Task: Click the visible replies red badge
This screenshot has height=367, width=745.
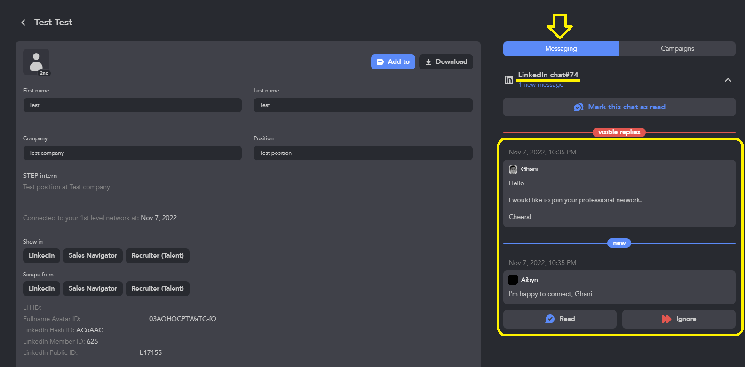Action: pos(619,132)
